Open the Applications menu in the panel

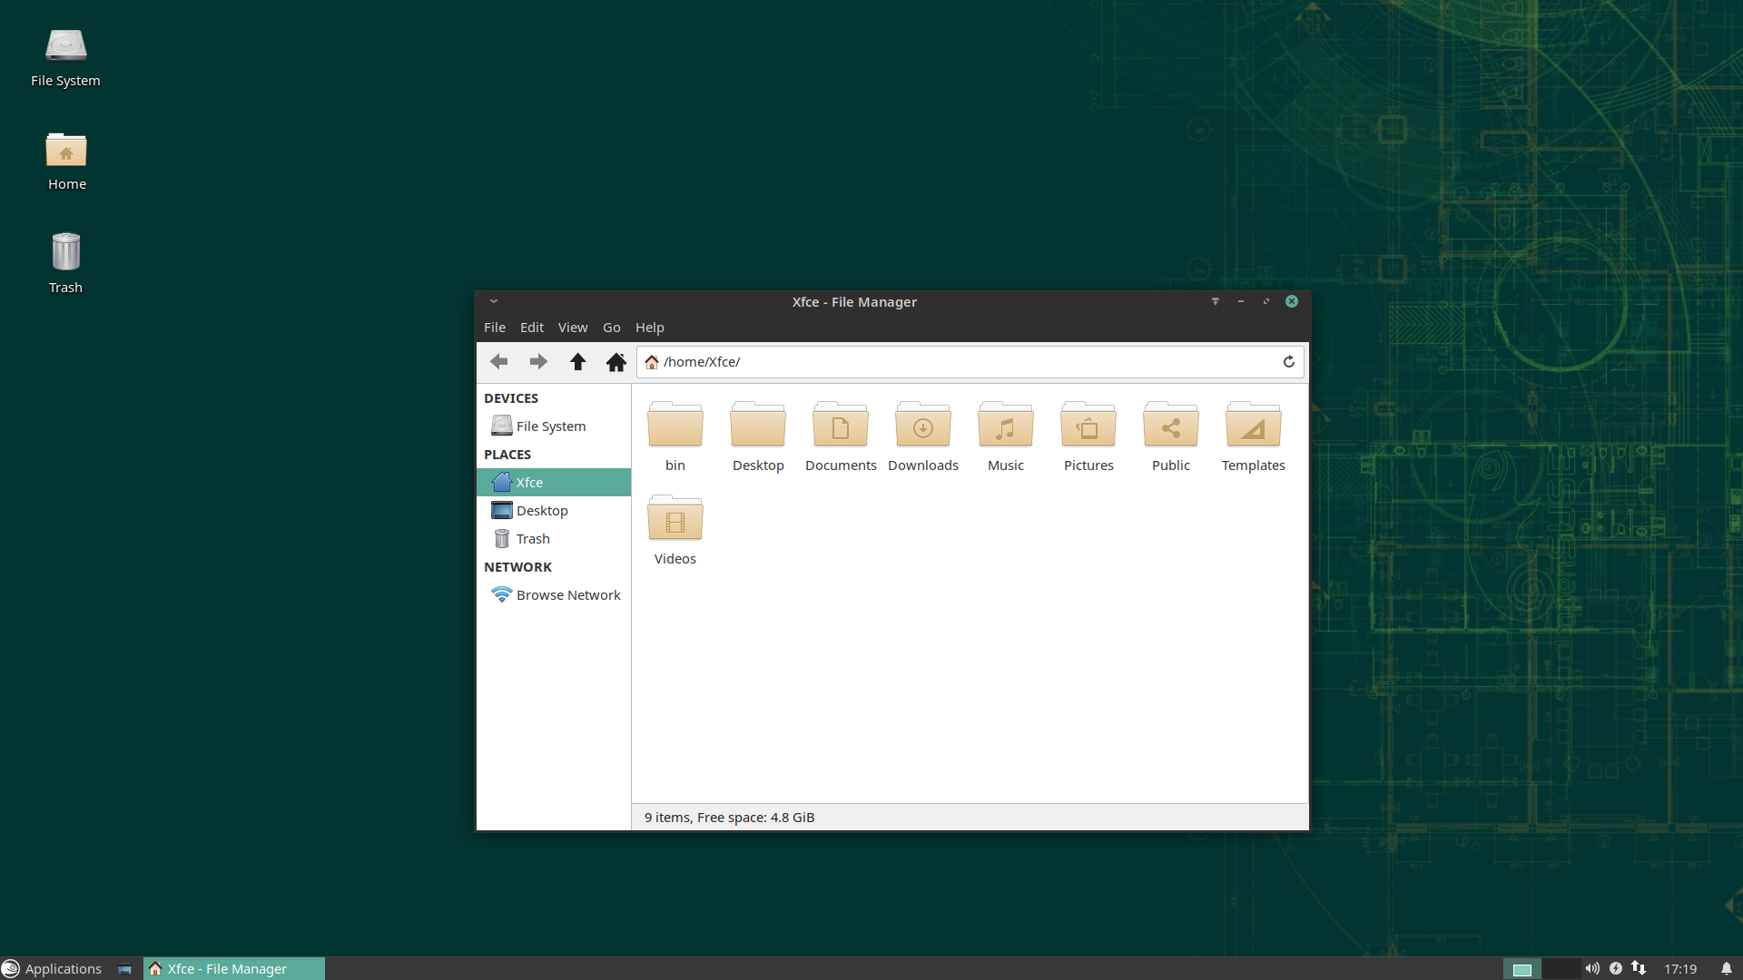[53, 968]
